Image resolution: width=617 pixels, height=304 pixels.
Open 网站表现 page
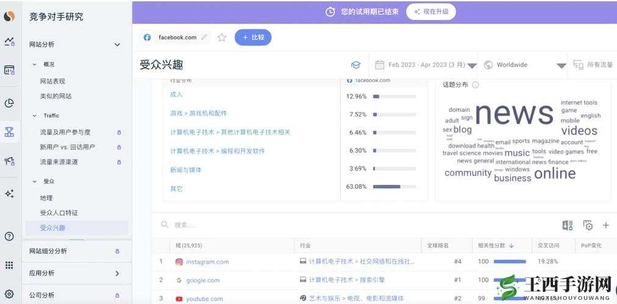point(52,81)
